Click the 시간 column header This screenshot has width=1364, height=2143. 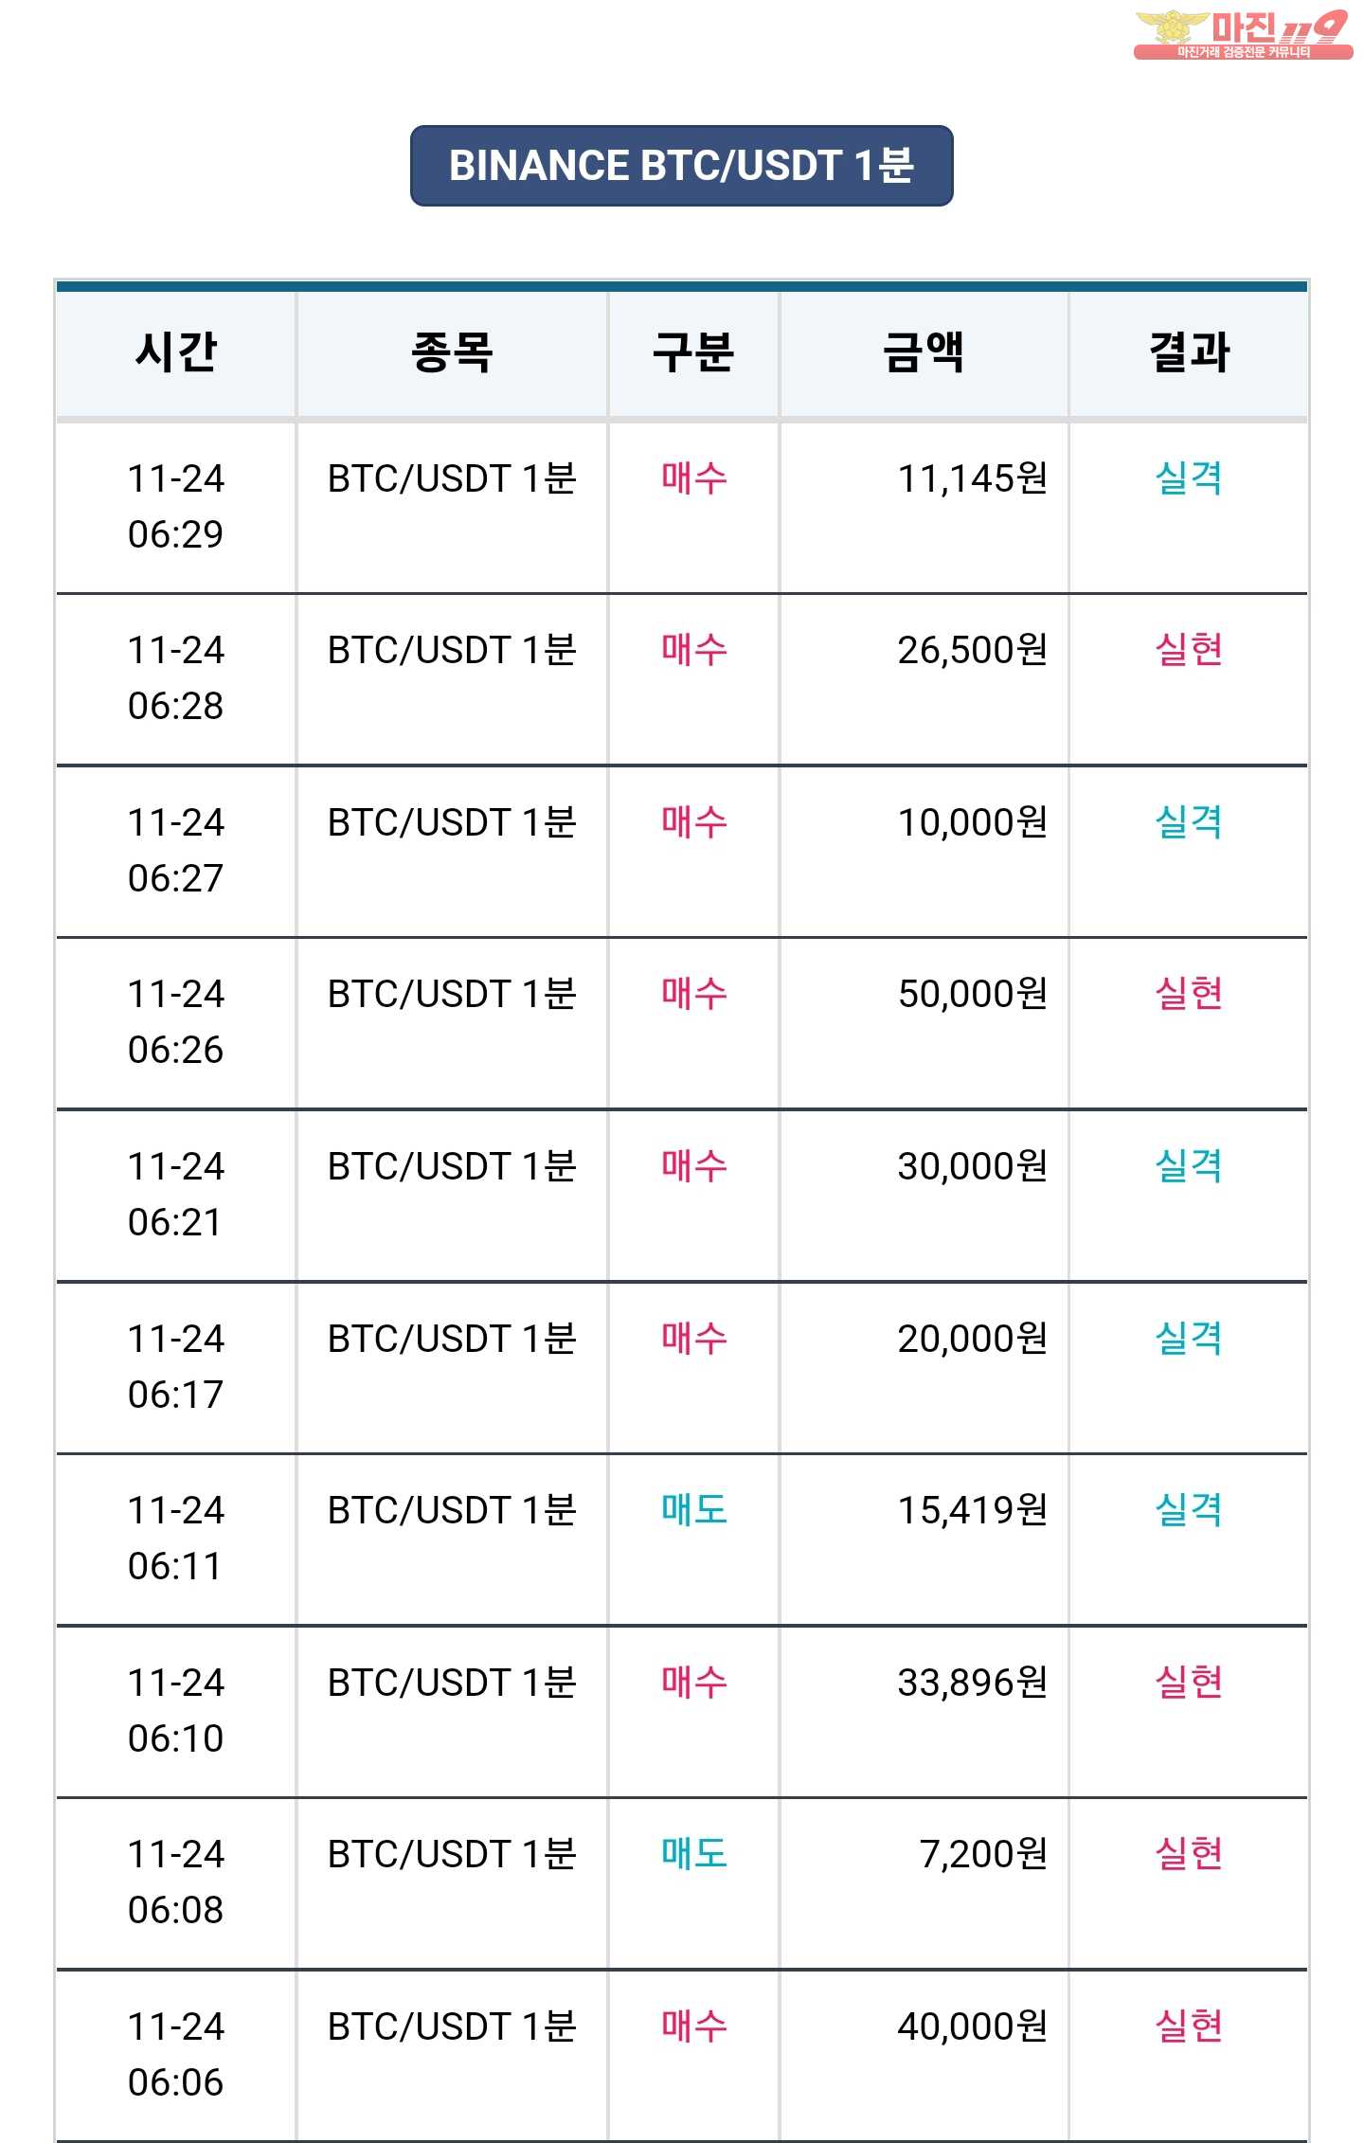176,352
